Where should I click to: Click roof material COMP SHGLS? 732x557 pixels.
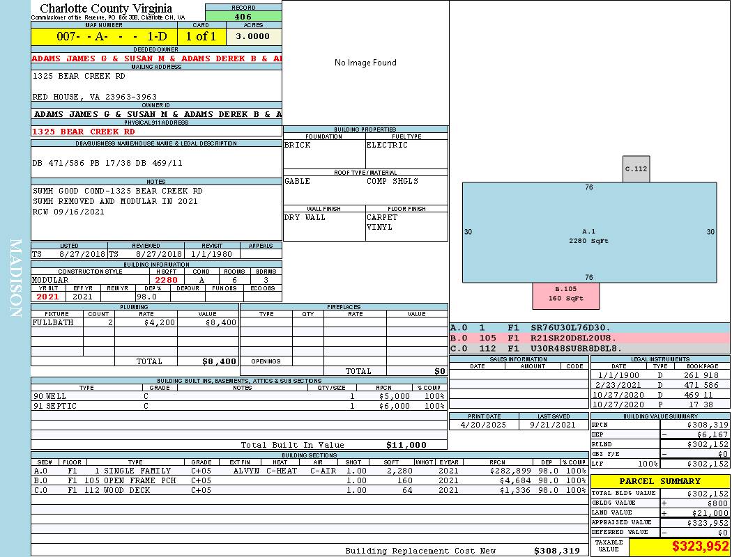[392, 181]
